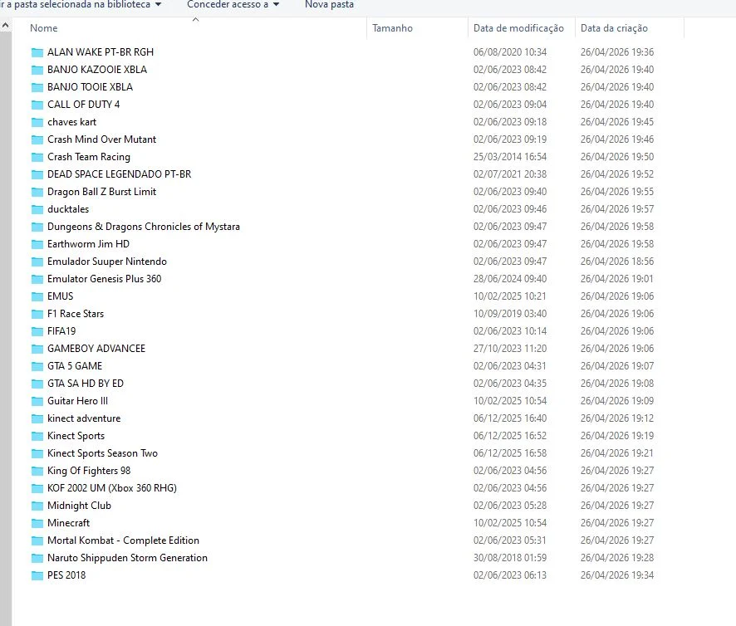Click creation date 26/04/2026 18:56
This screenshot has width=736, height=626.
click(616, 262)
